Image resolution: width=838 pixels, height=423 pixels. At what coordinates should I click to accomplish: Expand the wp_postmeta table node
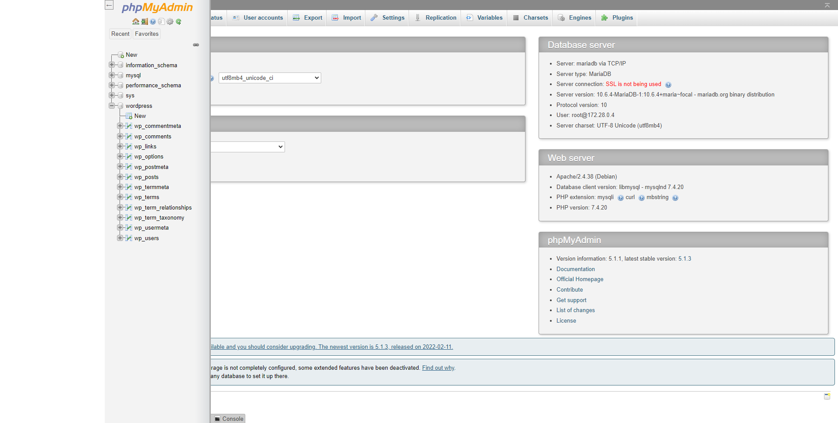coord(120,166)
